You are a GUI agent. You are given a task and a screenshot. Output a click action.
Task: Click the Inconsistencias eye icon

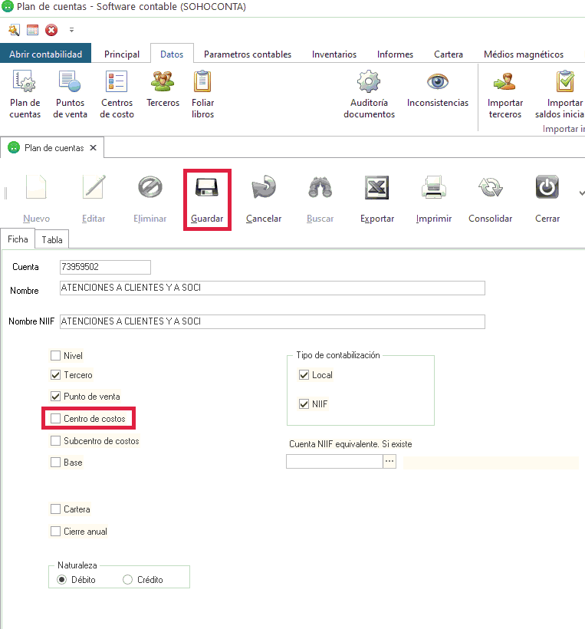pos(437,81)
